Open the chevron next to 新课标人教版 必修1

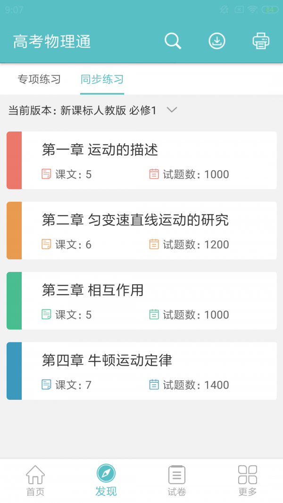click(x=172, y=110)
